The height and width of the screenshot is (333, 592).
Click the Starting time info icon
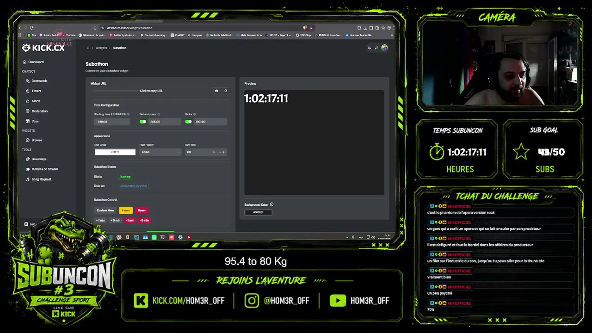point(128,114)
